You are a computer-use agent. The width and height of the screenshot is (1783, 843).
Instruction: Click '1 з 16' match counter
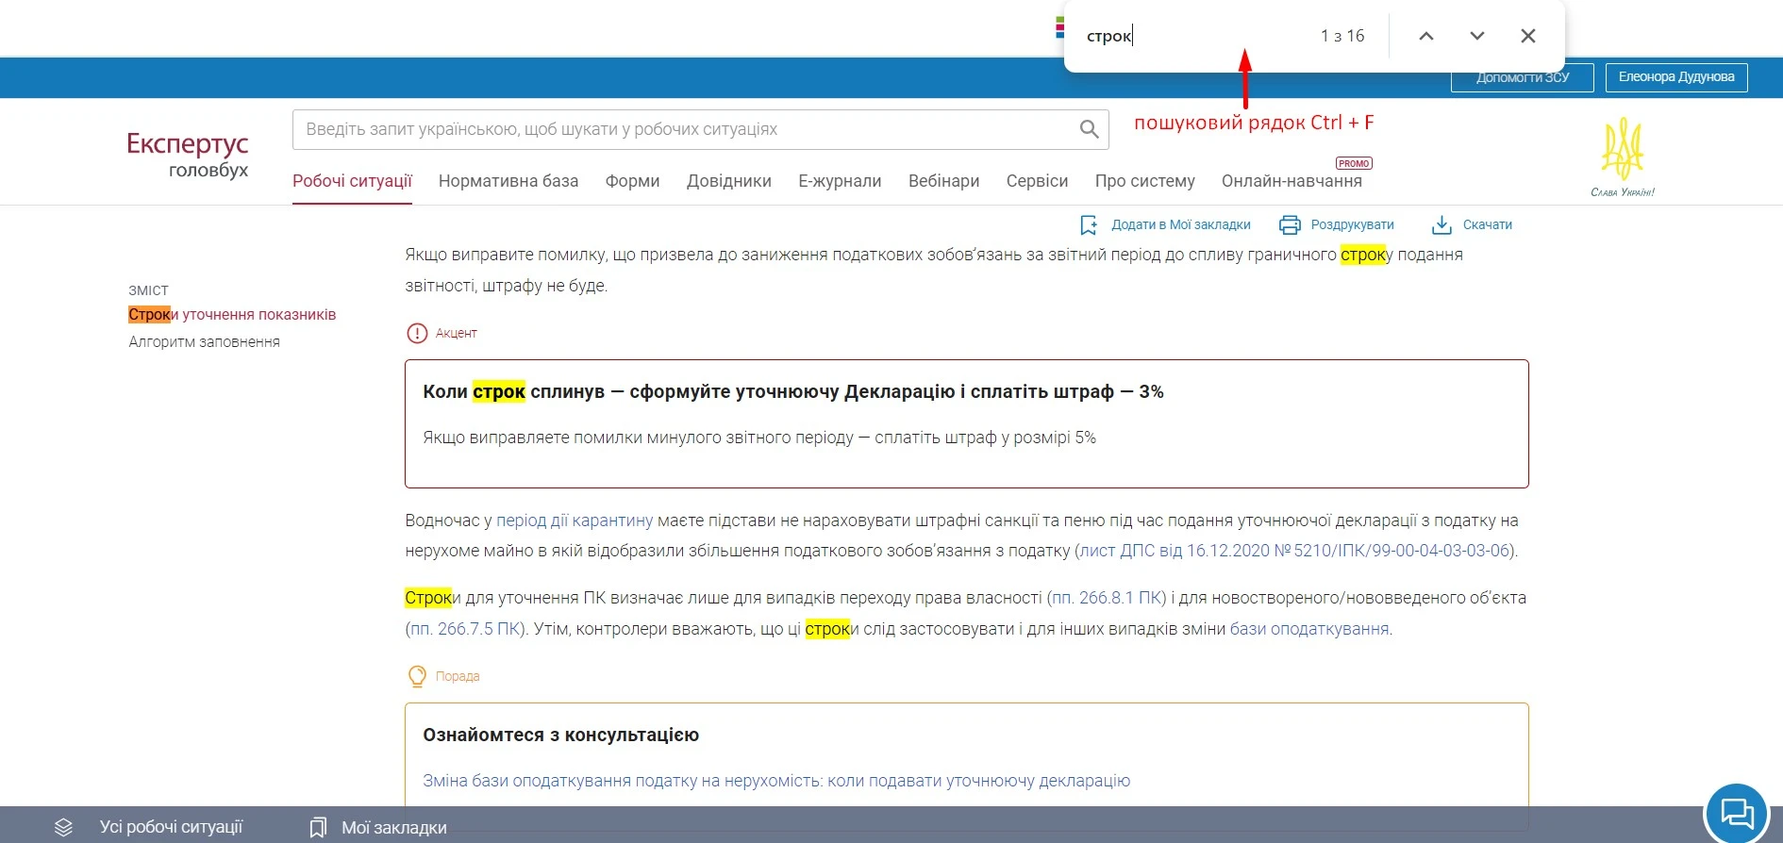click(1342, 36)
